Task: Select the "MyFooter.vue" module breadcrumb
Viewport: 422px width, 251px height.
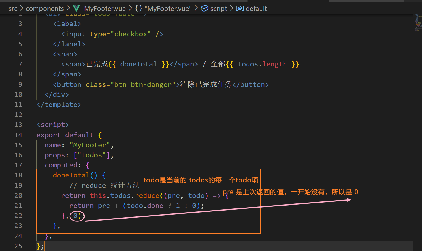Action: coord(168,9)
